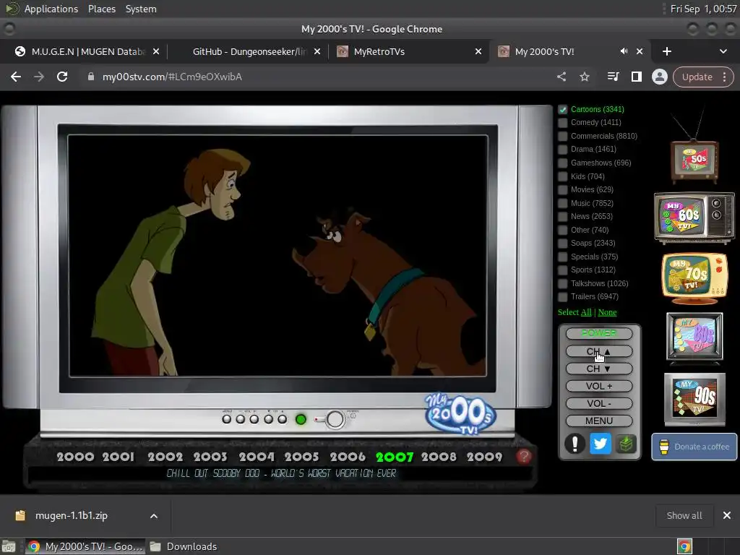Enable the Music category checkbox
This screenshot has height=555, width=740.
562,203
